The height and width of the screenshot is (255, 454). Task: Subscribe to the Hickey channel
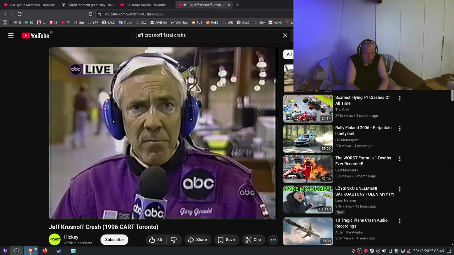[x=114, y=240]
